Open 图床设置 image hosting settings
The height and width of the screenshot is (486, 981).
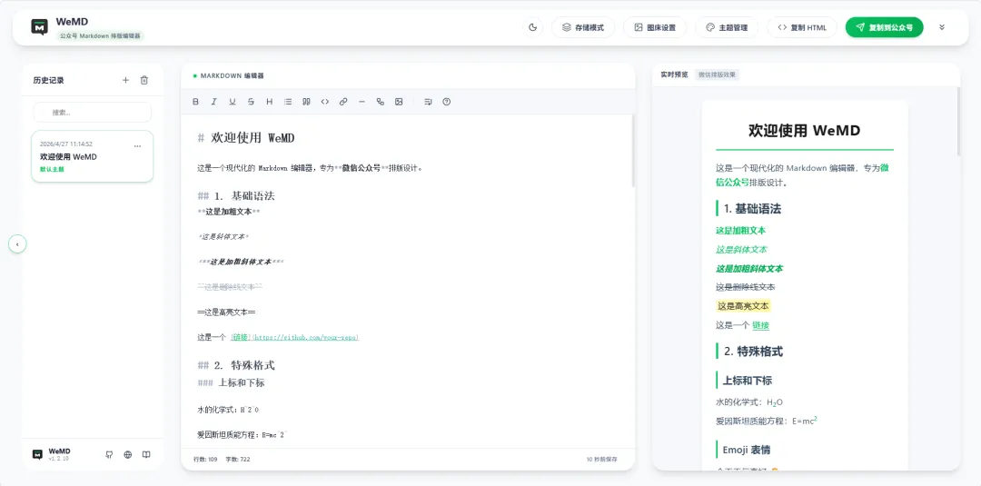click(655, 27)
